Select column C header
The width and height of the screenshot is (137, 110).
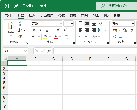click(54, 59)
